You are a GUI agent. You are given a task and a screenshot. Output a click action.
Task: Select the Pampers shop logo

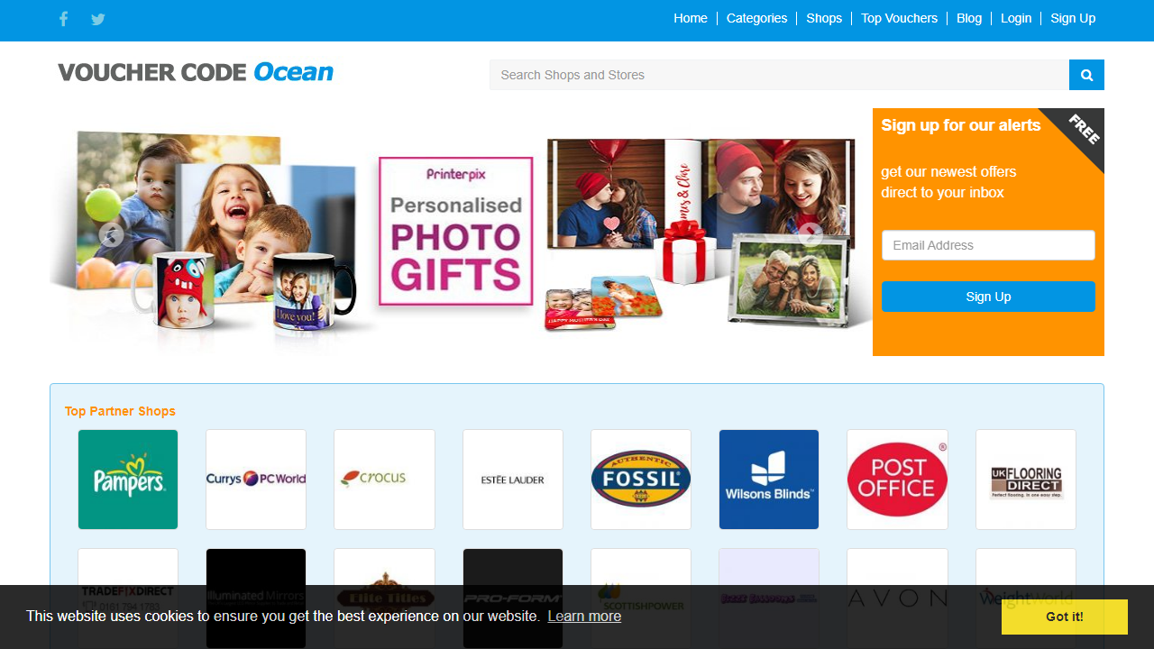(x=127, y=480)
